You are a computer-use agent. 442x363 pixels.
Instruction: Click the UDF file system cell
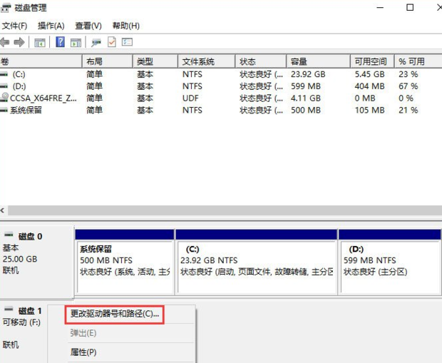(x=190, y=98)
